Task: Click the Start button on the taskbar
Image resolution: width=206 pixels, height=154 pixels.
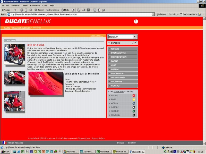Action: [x=5, y=152]
